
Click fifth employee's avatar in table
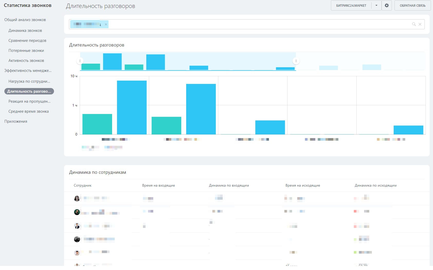pos(77,253)
